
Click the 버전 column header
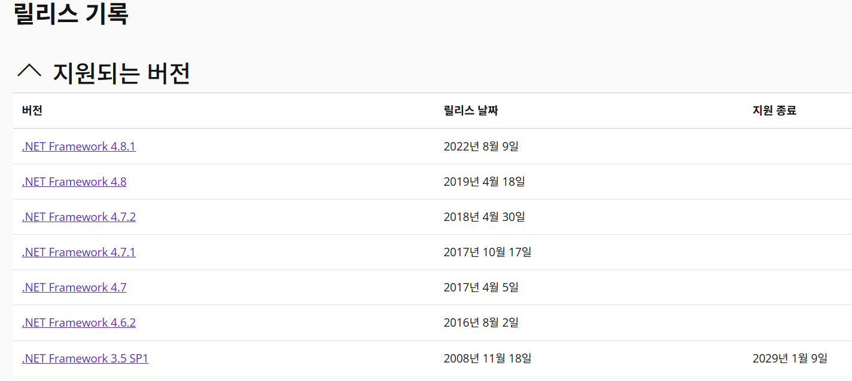(x=32, y=110)
